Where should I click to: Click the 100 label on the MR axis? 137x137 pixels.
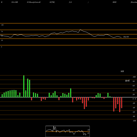pyautogui.click(x=134, y=77)
